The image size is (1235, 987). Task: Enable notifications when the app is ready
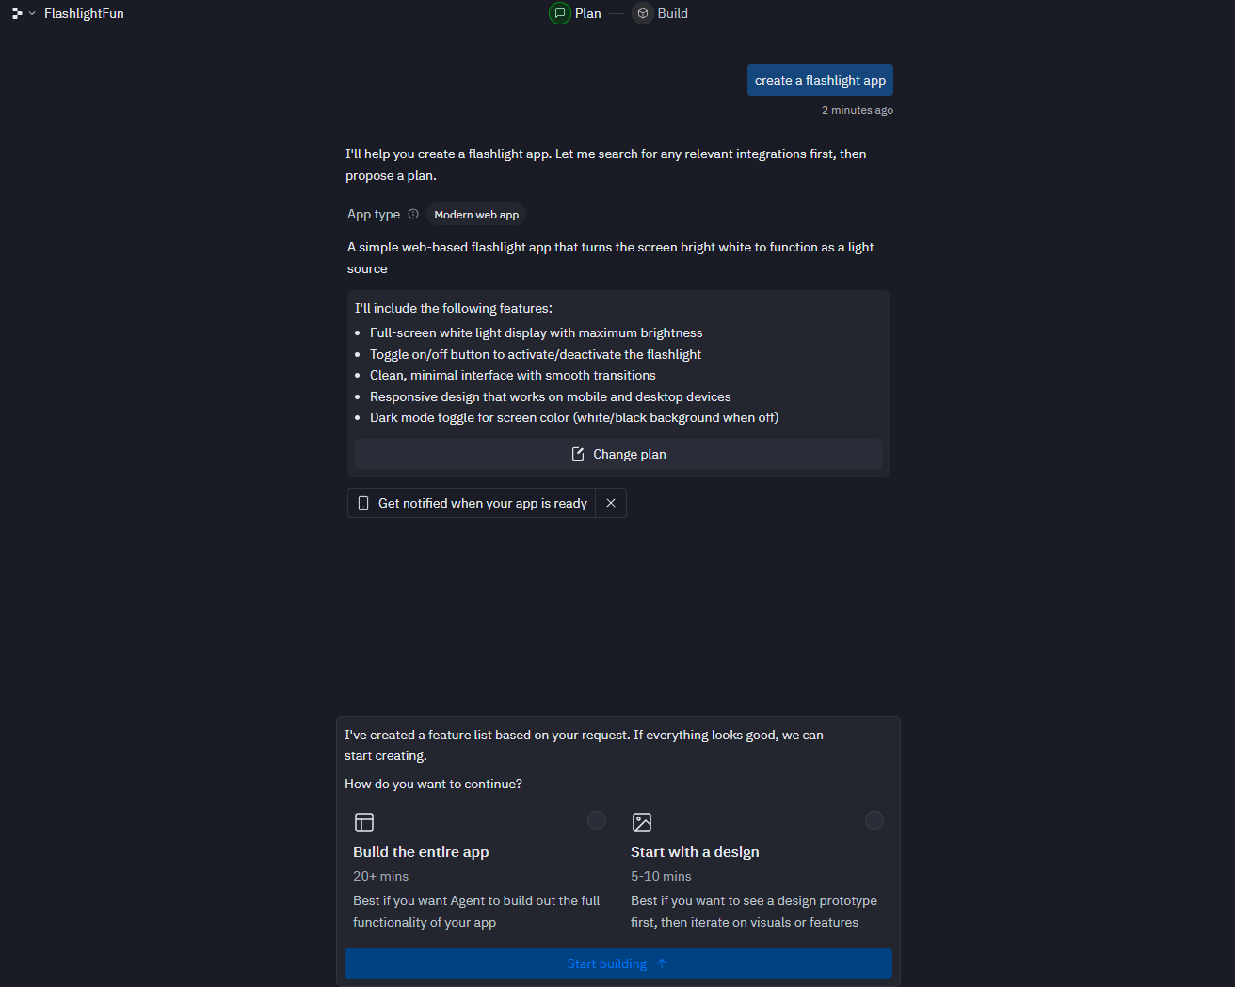[x=482, y=503]
